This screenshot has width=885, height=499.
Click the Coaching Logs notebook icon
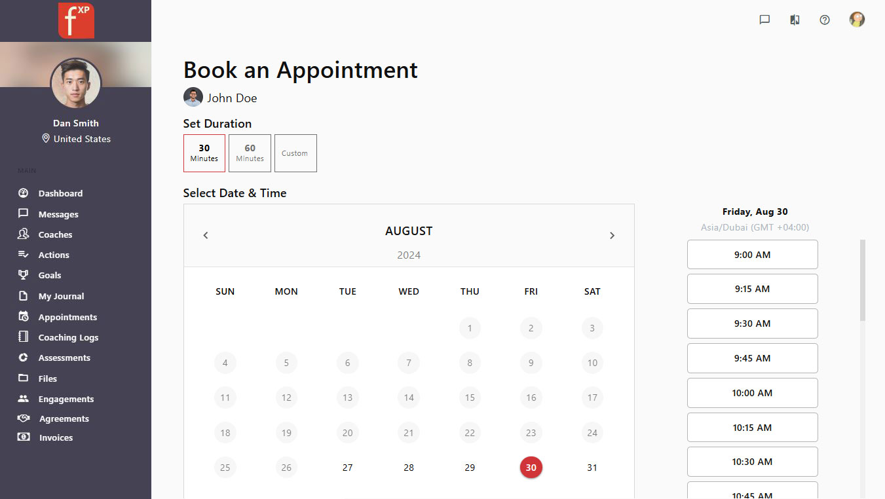[x=24, y=337]
